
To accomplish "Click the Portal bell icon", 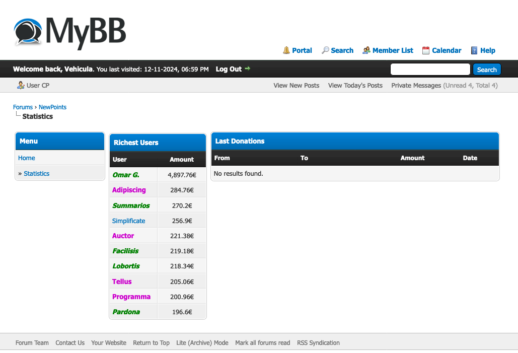I will [286, 50].
